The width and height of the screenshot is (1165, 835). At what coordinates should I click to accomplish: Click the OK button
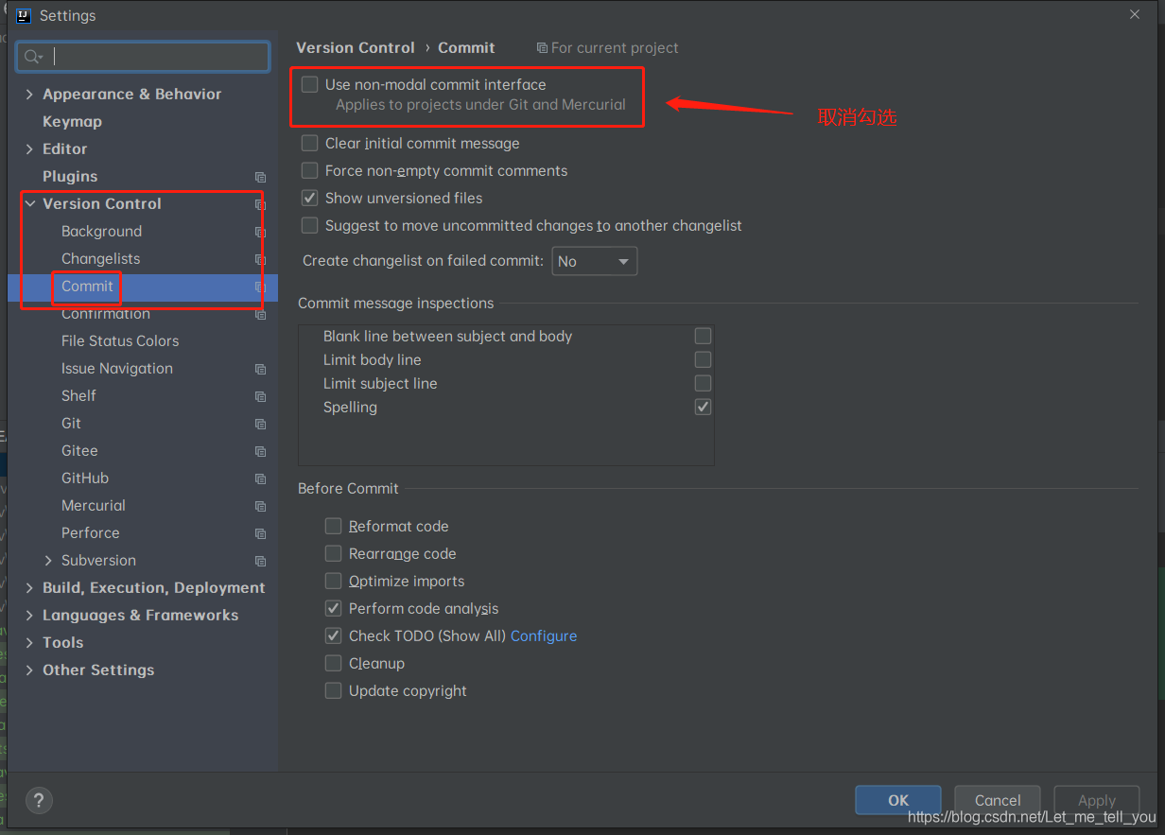896,799
